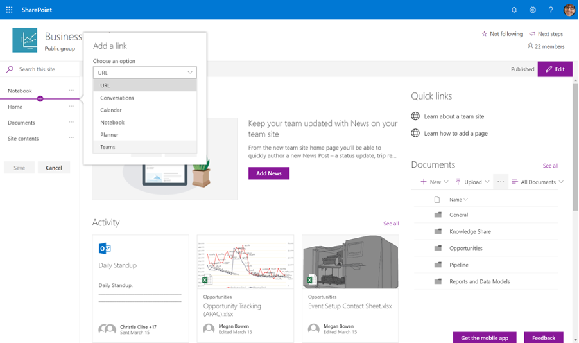579x343 pixels.
Task: Click Cancel in the navigation editor
Action: pos(54,168)
